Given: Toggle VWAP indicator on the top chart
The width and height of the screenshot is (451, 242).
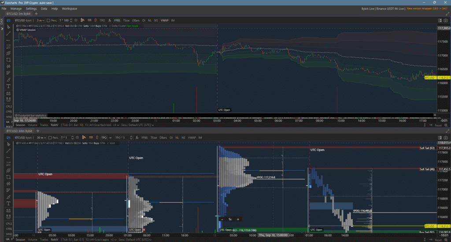Looking at the screenshot, I should 164,20.
